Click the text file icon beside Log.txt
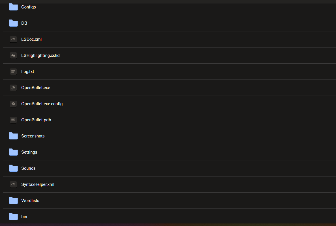The image size is (336, 226). click(13, 72)
